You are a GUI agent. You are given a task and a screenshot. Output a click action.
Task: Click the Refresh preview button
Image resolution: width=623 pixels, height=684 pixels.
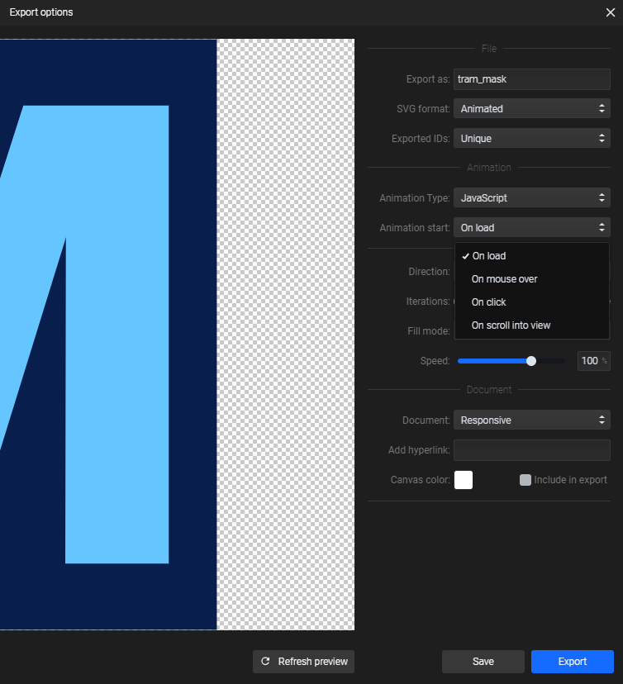pos(303,662)
